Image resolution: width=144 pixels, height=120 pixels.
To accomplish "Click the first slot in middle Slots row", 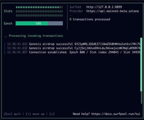I will [x=17, y=11].
